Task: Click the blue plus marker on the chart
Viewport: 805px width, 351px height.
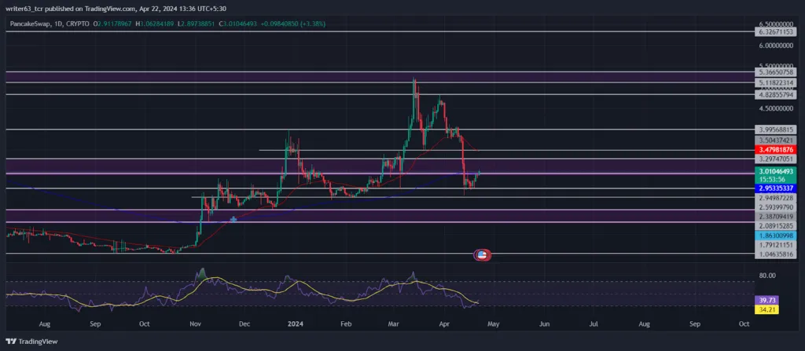Action: [x=233, y=219]
